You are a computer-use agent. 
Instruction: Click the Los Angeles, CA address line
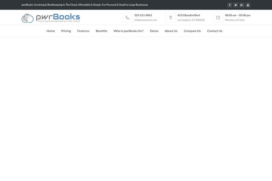(x=191, y=20)
